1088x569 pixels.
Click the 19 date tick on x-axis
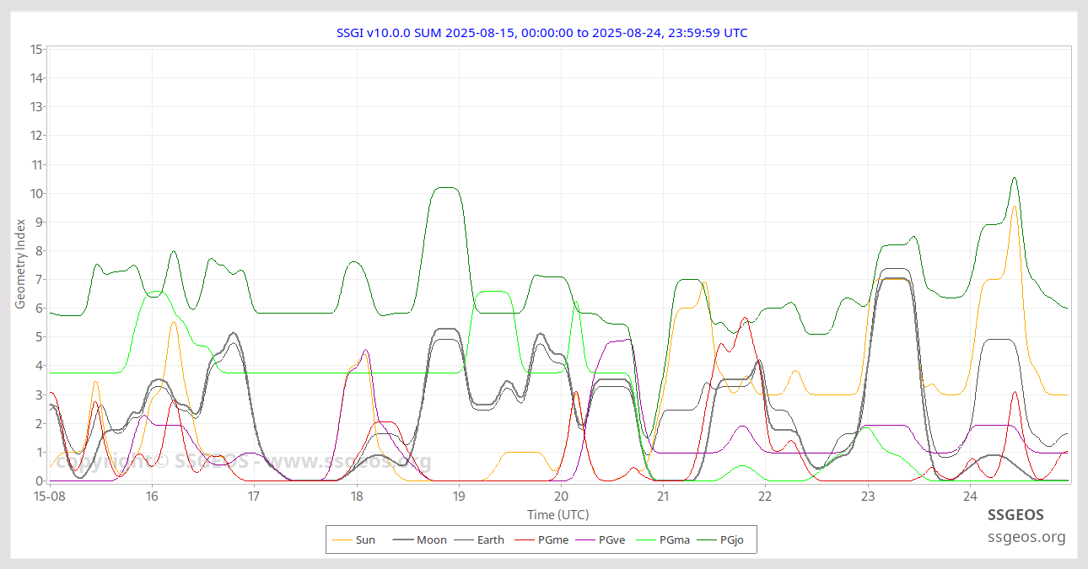(x=459, y=497)
